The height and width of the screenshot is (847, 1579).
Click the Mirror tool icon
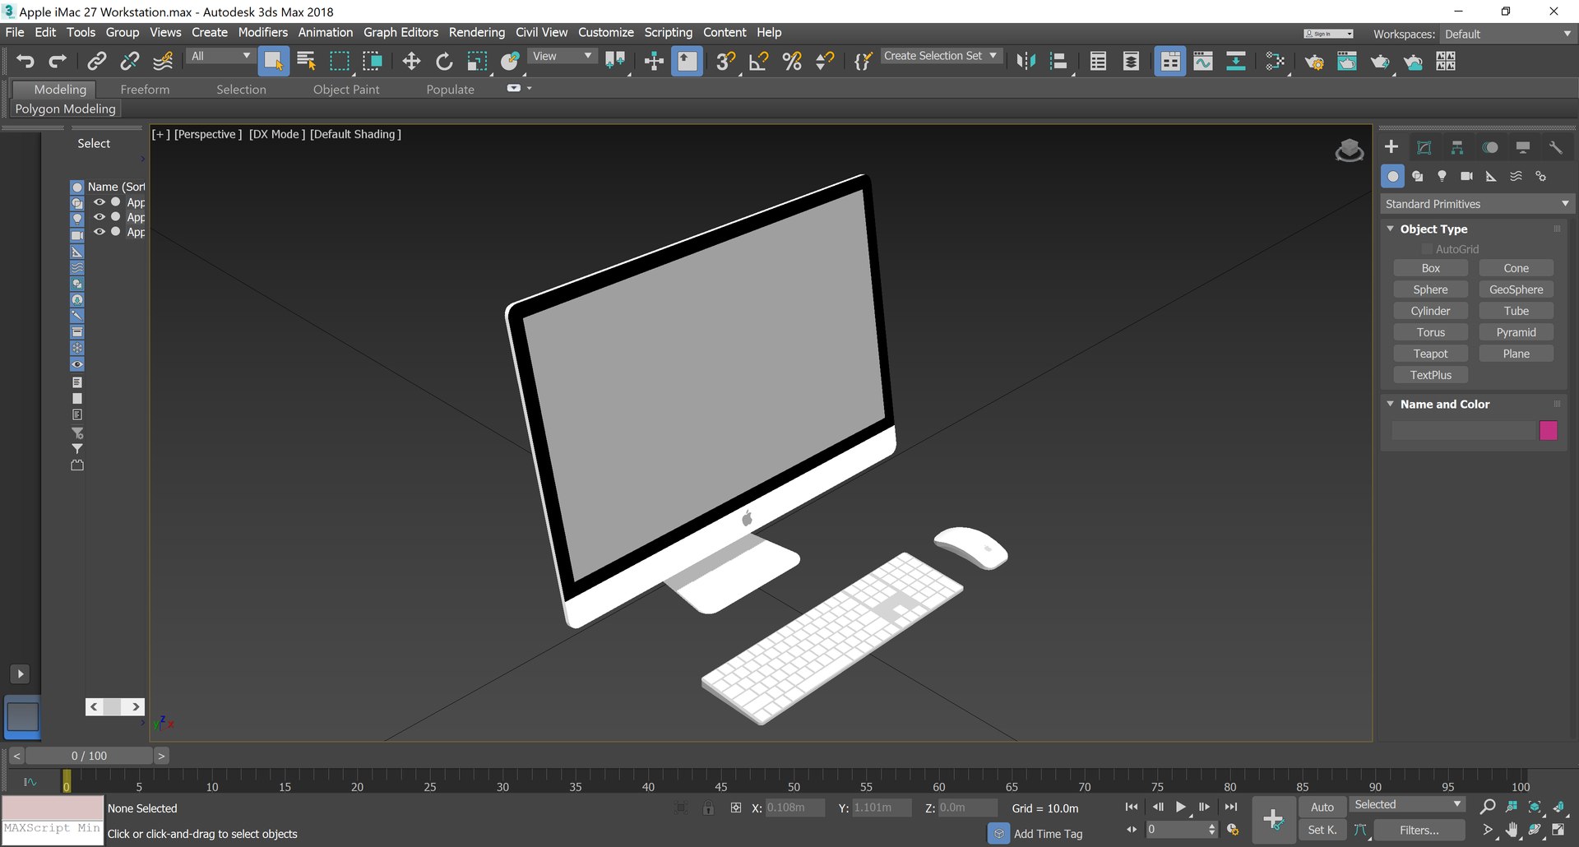pyautogui.click(x=1026, y=61)
